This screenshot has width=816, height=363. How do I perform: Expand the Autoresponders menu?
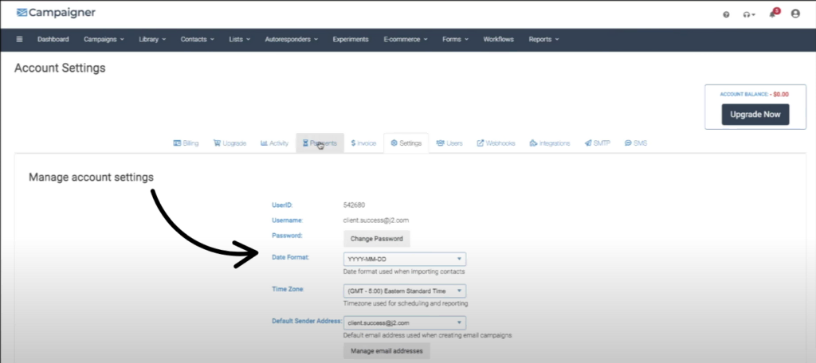point(292,39)
